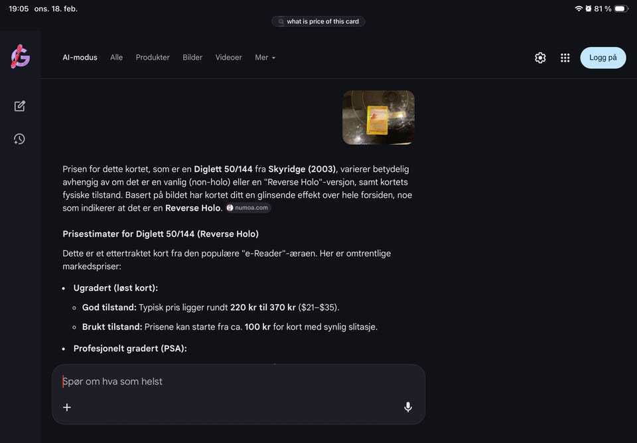Switch to the Produkter tab
Screen dimensions: 637x443
coord(153,57)
